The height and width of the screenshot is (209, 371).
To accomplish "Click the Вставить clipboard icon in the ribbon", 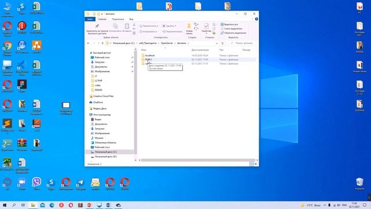I will click(127, 26).
